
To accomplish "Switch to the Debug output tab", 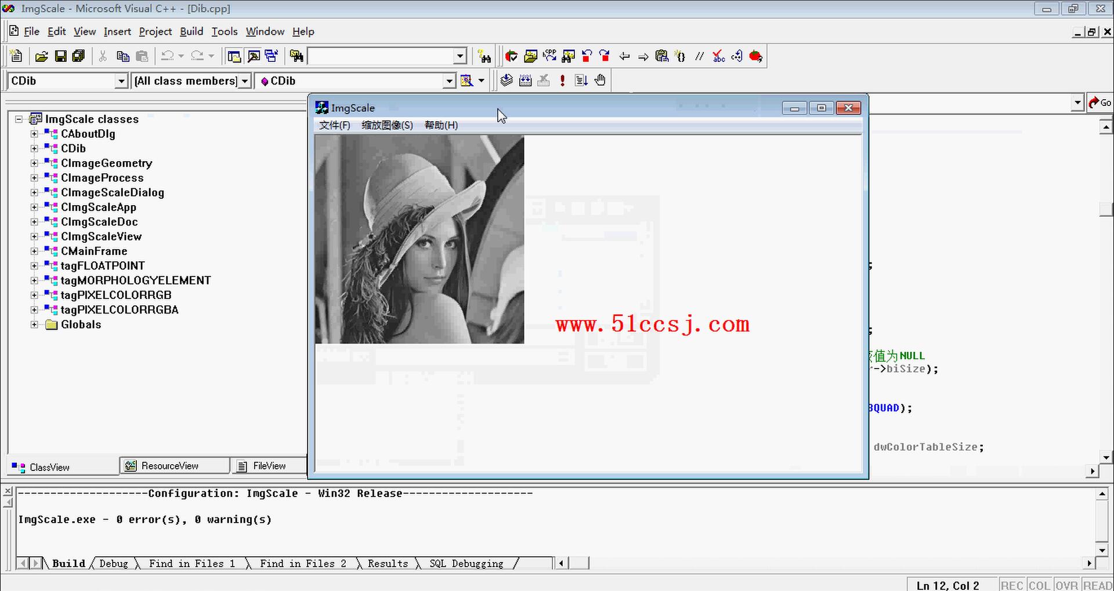I will 114,563.
